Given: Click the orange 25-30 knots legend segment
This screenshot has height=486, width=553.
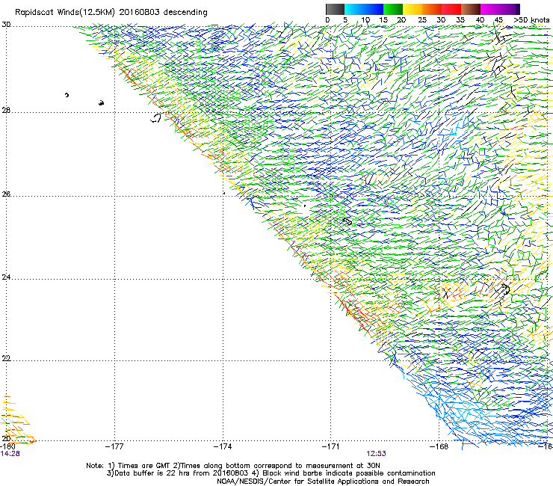Looking at the screenshot, I should tap(432, 9).
